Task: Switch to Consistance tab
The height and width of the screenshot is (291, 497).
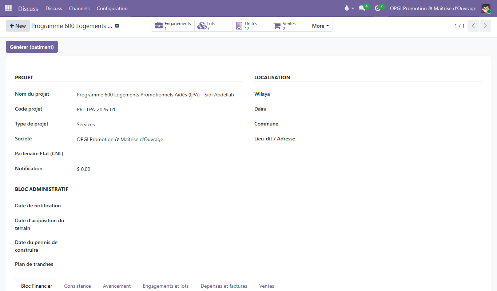Action: (x=77, y=286)
